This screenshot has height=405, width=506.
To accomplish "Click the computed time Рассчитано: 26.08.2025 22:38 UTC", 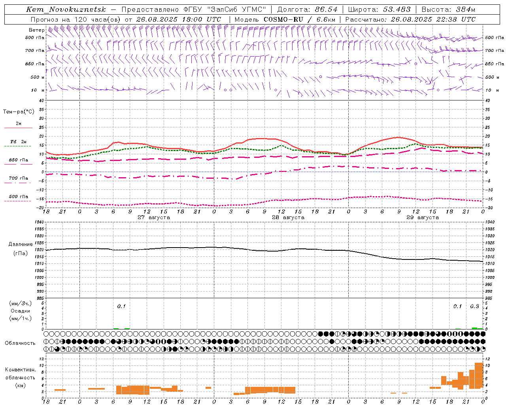I will [x=410, y=19].
